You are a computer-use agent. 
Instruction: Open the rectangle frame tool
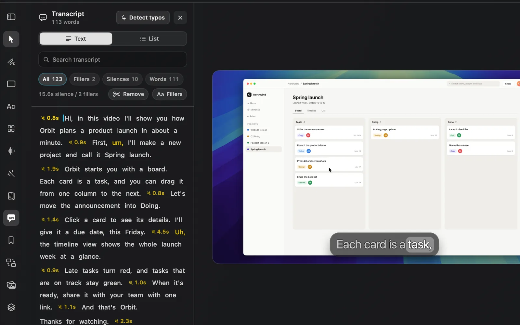tap(11, 84)
